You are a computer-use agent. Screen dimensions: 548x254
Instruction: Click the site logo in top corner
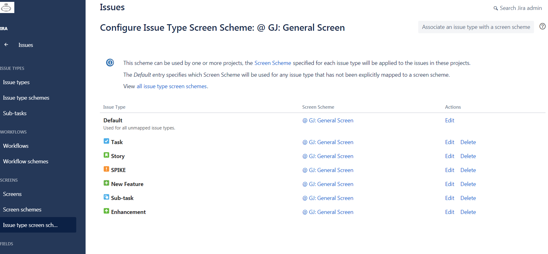point(7,7)
